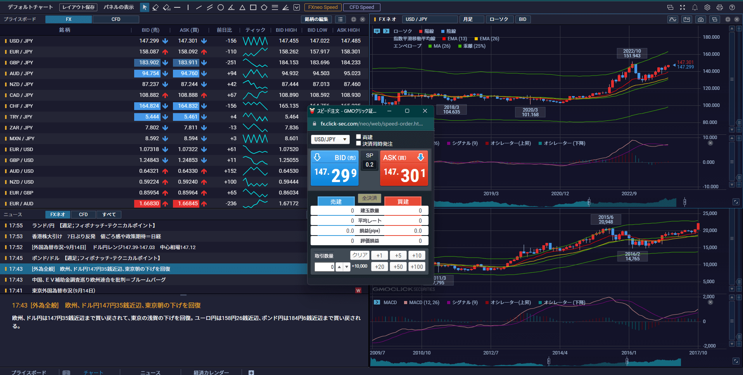Image resolution: width=743 pixels, height=375 pixels.
Task: Check 決済同時発注 in the speed order window
Action: pos(358,143)
